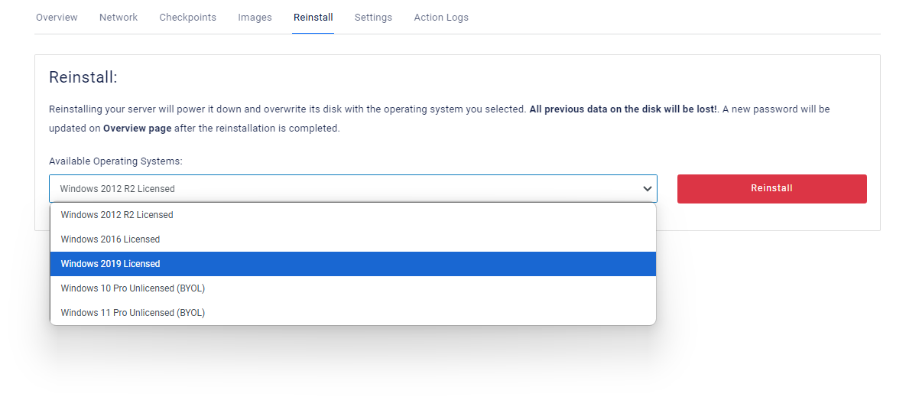Viewport: 919px width, 407px height.
Task: Click the bold data-loss warning text
Action: click(x=622, y=109)
